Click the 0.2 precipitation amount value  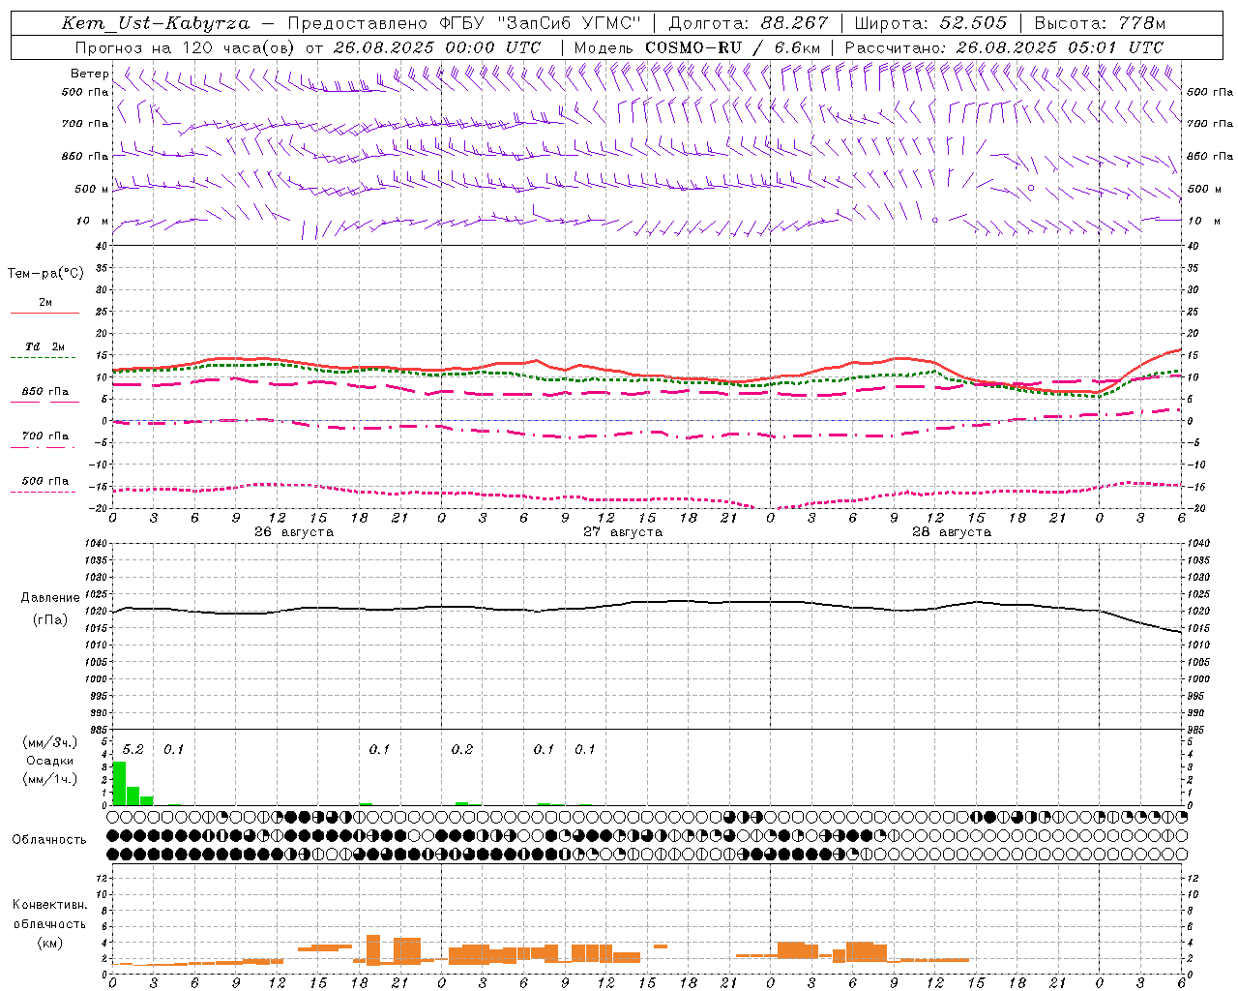click(462, 750)
